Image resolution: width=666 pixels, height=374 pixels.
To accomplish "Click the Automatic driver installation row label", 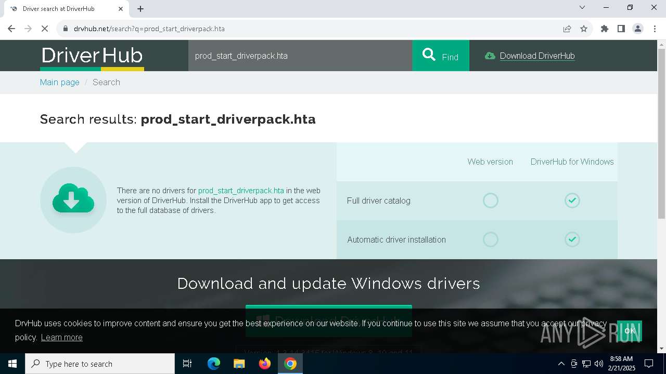I will pos(396,239).
